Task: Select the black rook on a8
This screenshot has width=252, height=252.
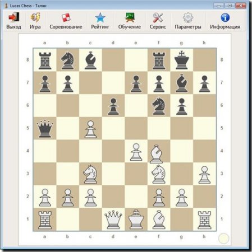Action: pos(45,60)
